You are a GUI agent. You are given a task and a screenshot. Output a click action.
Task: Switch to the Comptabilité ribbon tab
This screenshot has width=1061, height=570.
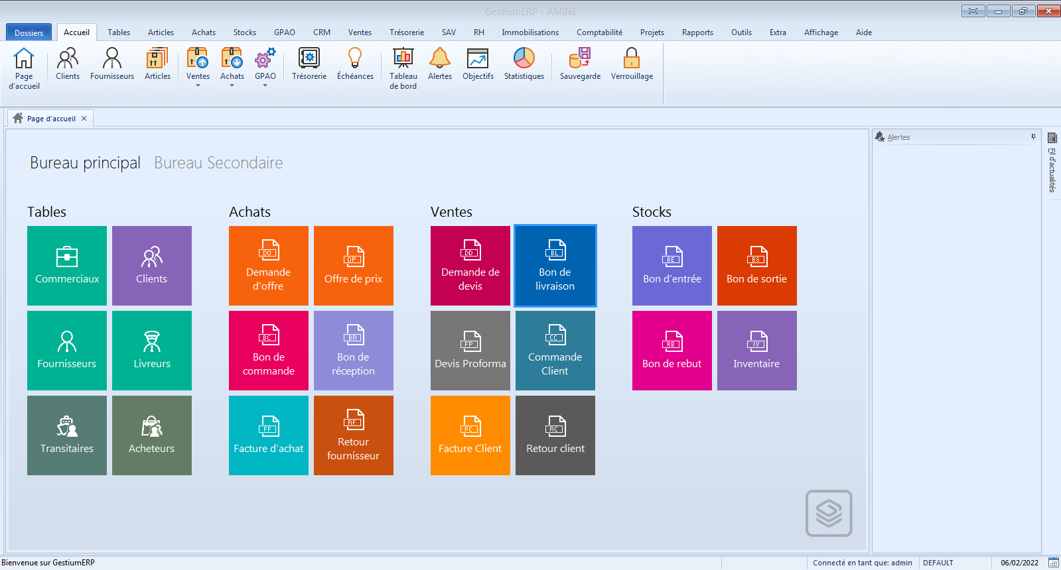pos(599,32)
